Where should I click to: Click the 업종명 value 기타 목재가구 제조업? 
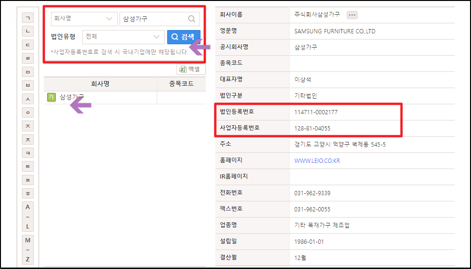tap(322, 226)
